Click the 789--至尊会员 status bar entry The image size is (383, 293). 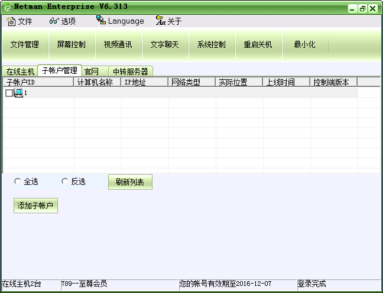point(119,284)
